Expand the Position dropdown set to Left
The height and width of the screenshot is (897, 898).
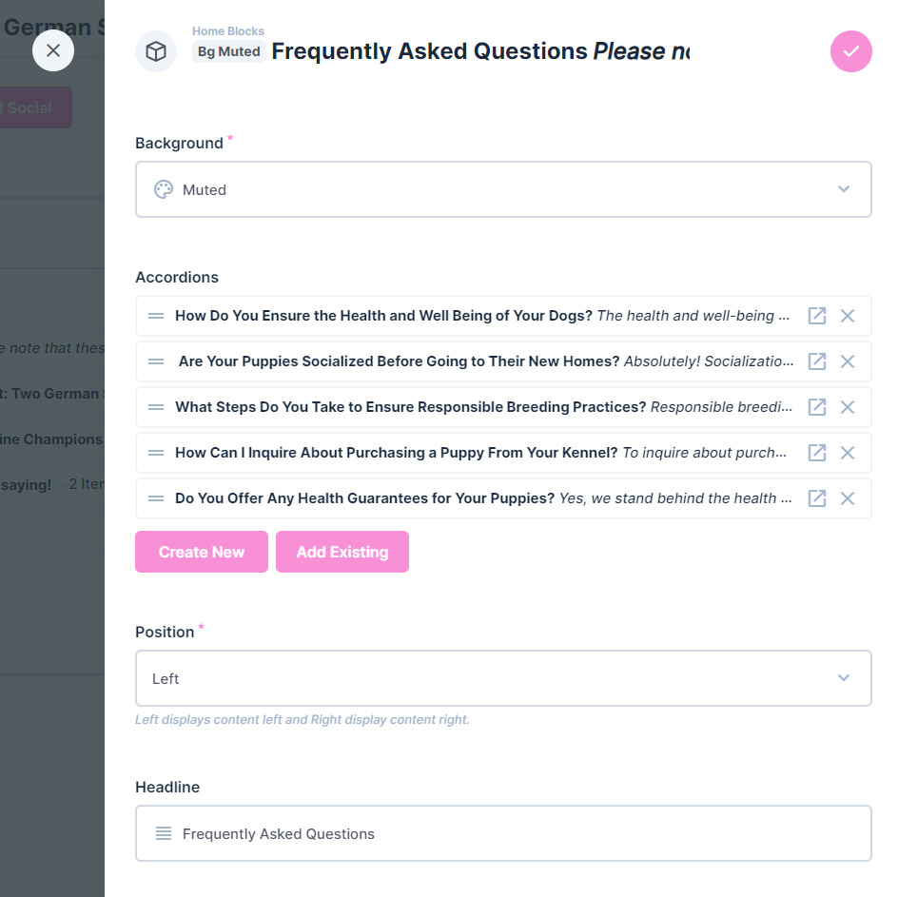click(x=503, y=678)
